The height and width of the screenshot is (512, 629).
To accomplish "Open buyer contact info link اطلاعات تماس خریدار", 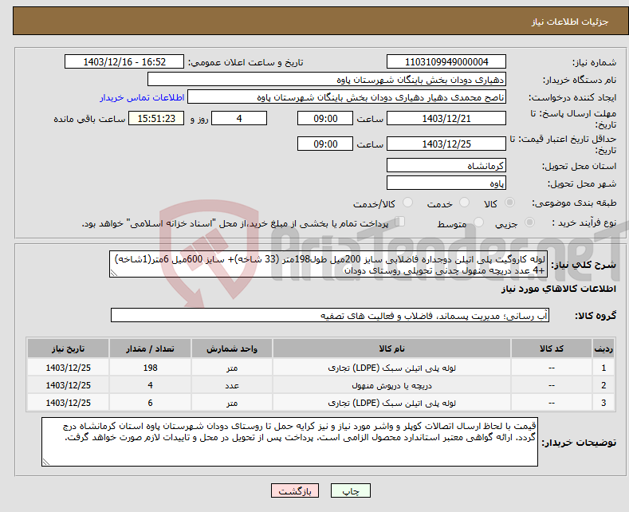I will (142, 97).
